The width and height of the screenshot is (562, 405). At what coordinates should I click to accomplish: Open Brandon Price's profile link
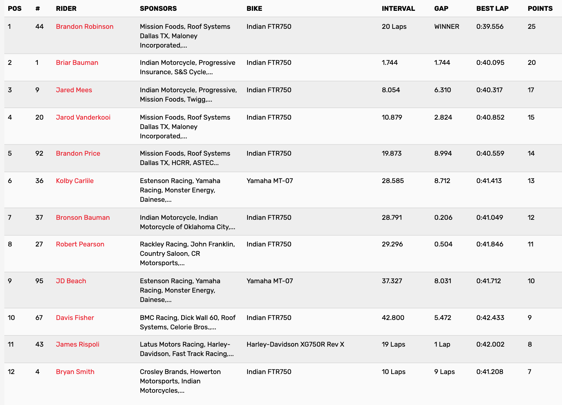pyautogui.click(x=78, y=153)
